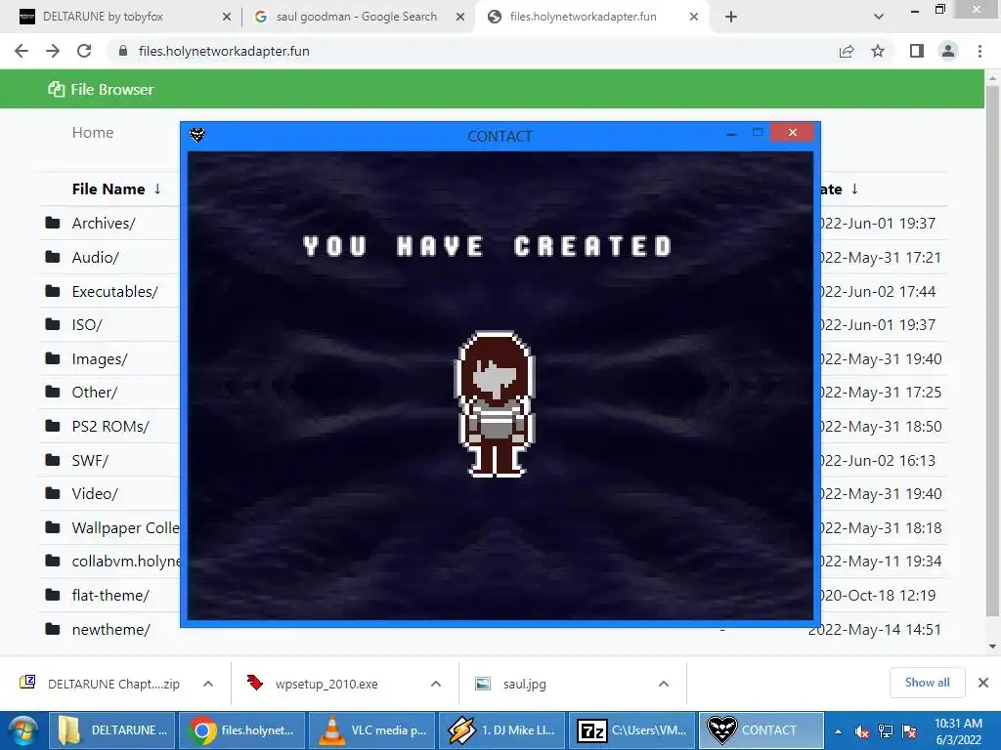Open the Wallpaper Collection folder
This screenshot has height=750, width=1001.
tap(126, 528)
